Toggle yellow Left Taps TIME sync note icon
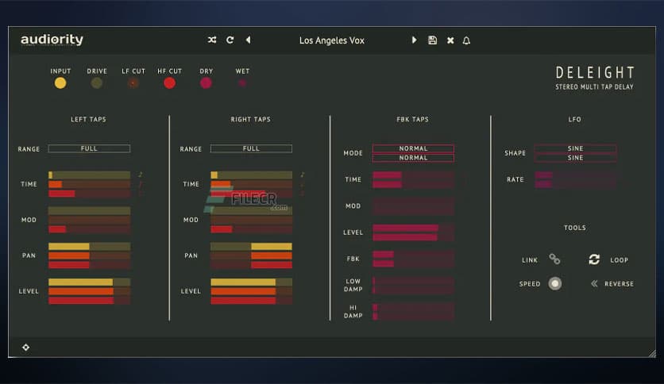 (x=140, y=175)
